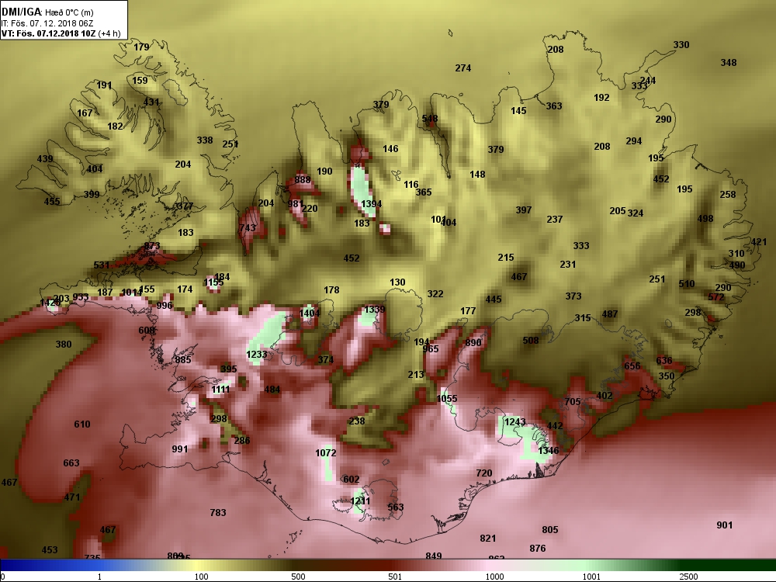Click the map value 885
776x582 pixels.
coord(183,360)
